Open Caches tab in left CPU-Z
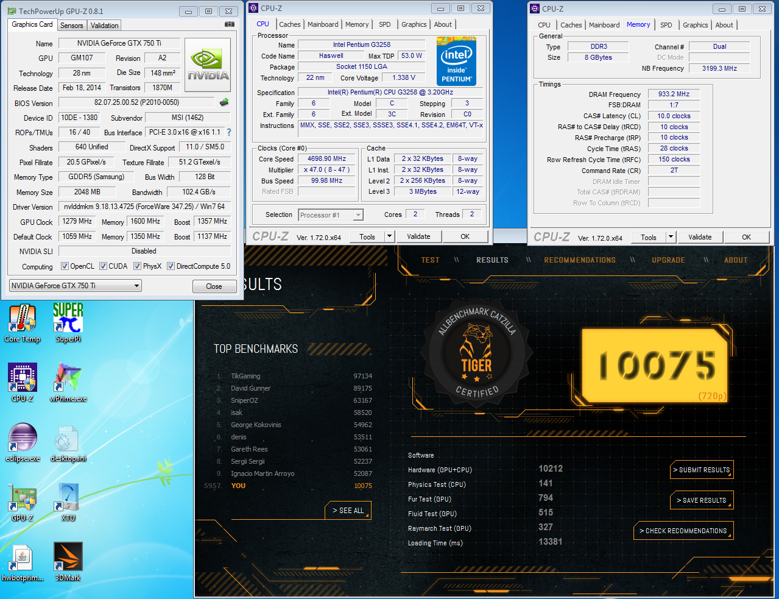Viewport: 779px width, 599px height. 289,24
